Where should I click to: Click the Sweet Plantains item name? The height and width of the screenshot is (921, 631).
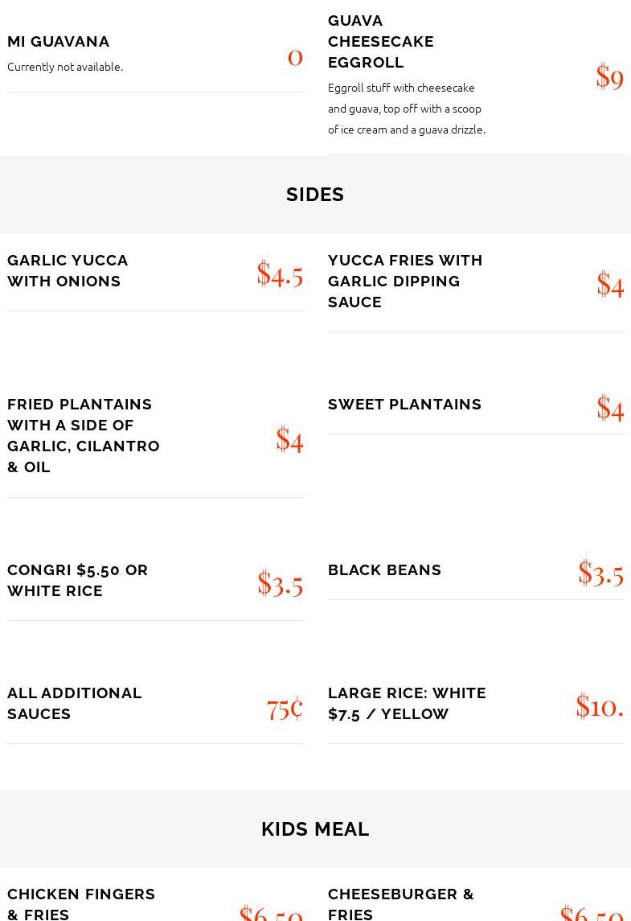[404, 404]
